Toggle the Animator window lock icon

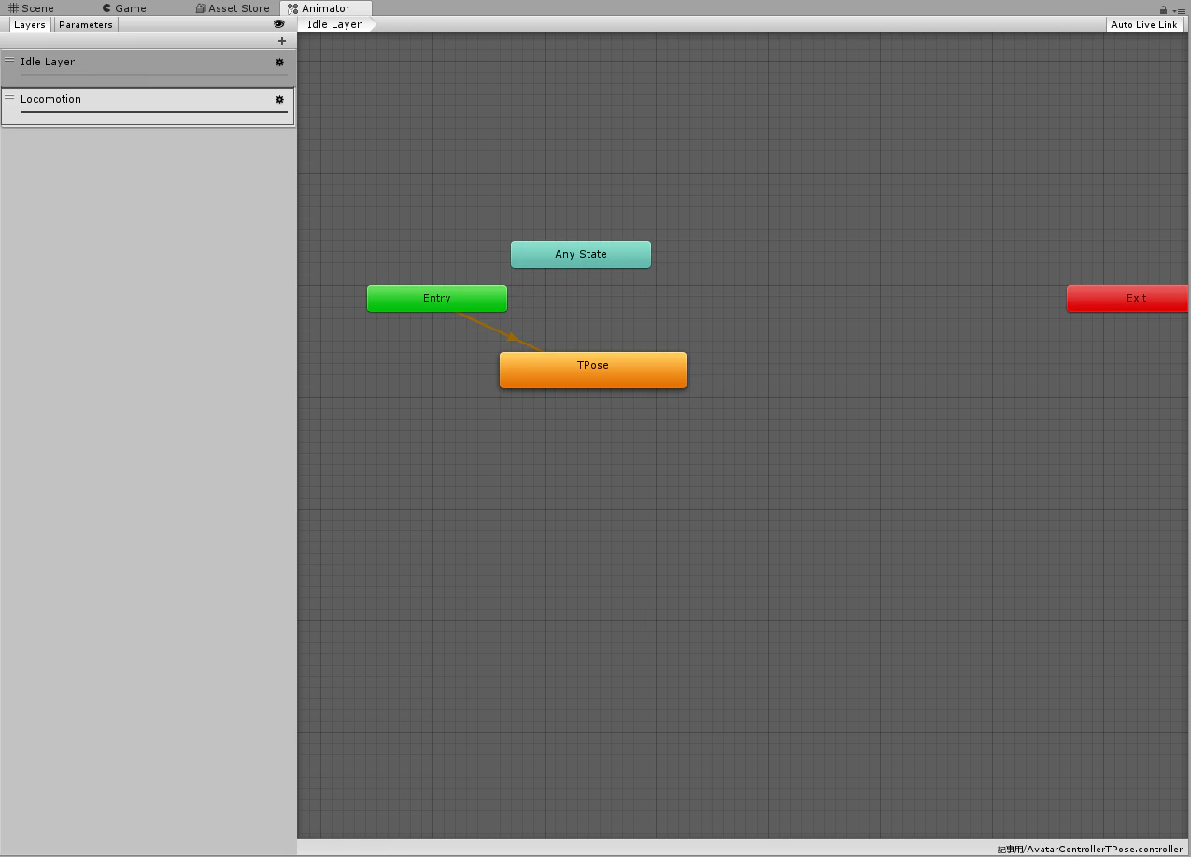pyautogui.click(x=1163, y=9)
